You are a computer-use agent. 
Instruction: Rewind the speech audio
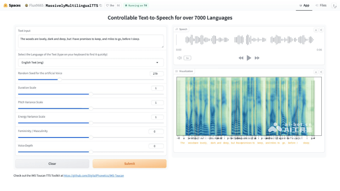(241, 58)
